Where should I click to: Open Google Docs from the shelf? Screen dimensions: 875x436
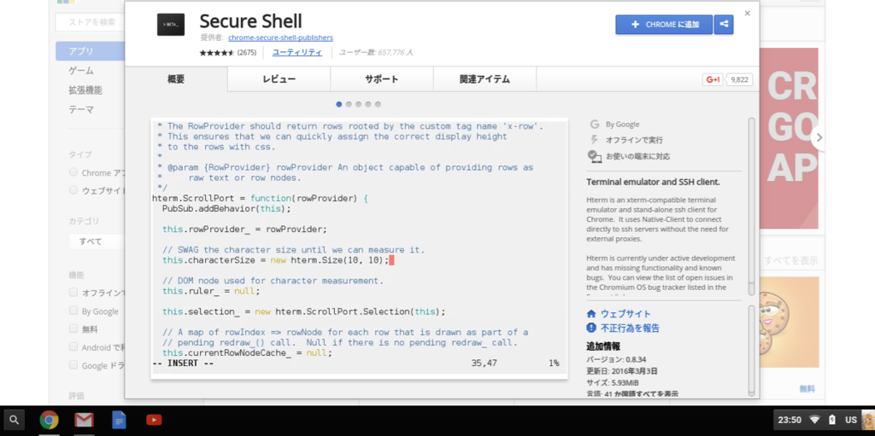click(119, 420)
